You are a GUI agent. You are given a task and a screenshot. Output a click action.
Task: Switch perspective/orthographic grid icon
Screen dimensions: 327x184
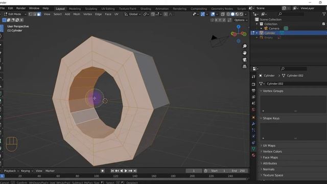pos(244,66)
